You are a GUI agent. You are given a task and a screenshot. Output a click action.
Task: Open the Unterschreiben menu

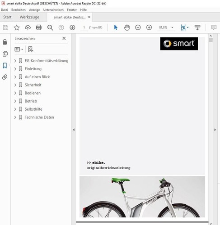pos(53,10)
